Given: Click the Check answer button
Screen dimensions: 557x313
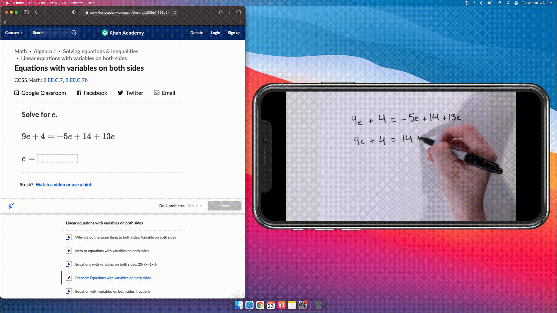Looking at the screenshot, I should click(224, 206).
